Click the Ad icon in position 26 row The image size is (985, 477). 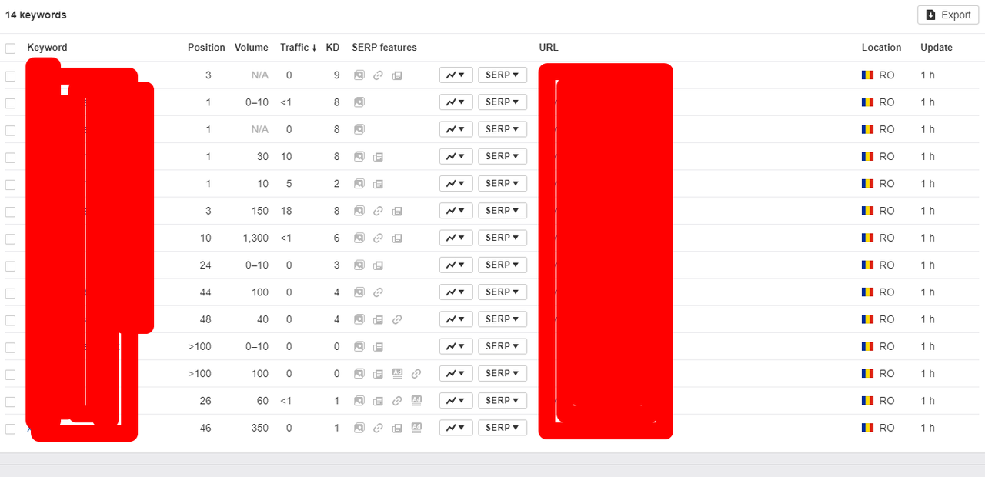pyautogui.click(x=416, y=400)
